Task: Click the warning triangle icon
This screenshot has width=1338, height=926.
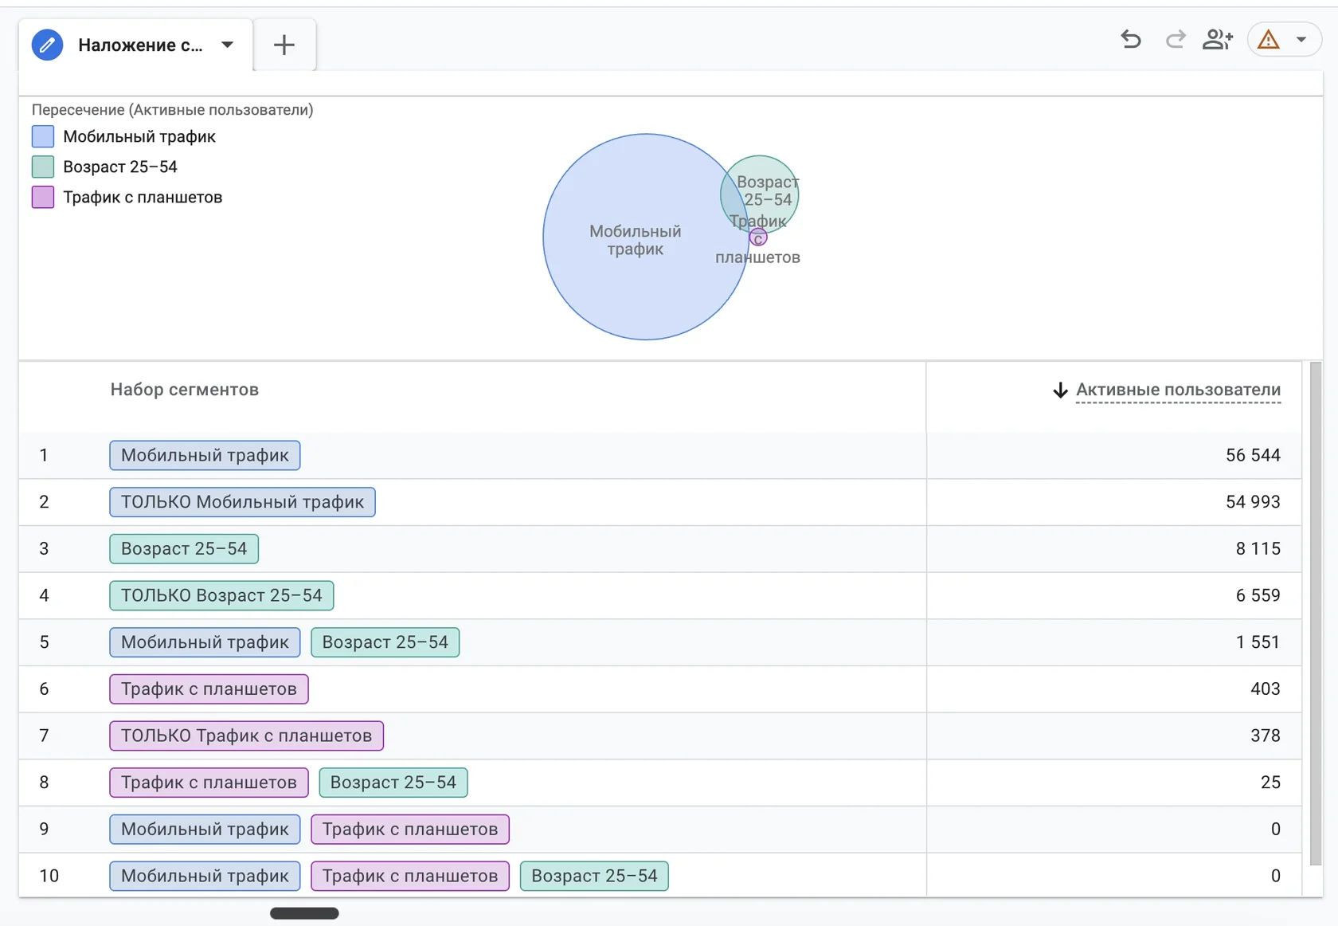Action: pos(1269,39)
